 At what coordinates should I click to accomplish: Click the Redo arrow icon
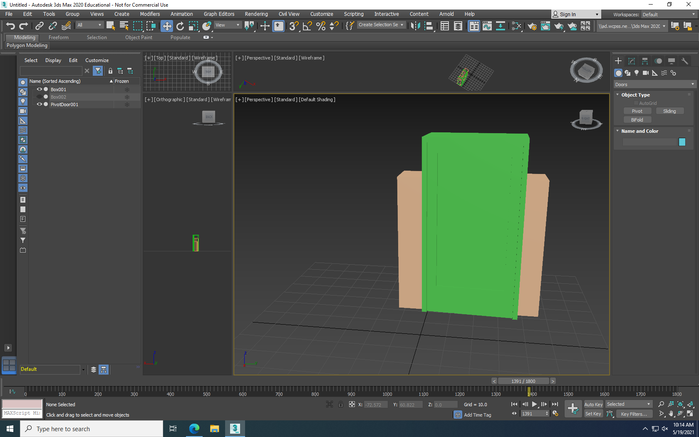coord(24,26)
